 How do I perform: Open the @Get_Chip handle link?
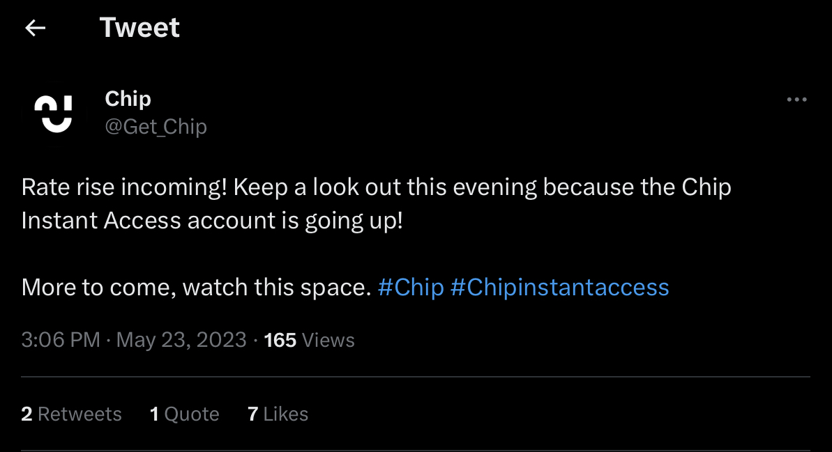click(x=156, y=127)
